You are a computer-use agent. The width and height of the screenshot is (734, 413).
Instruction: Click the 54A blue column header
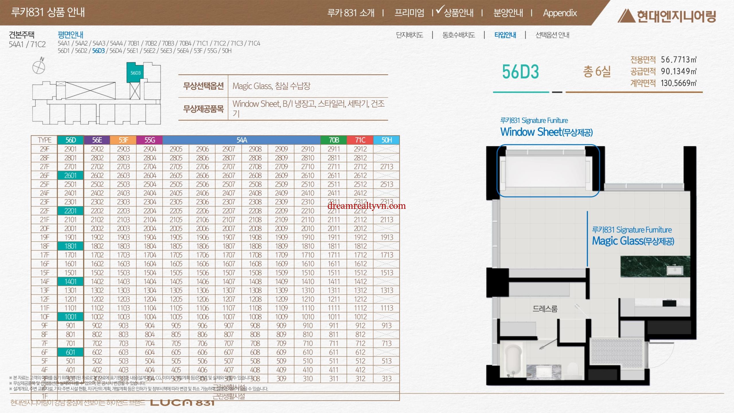pos(241,140)
